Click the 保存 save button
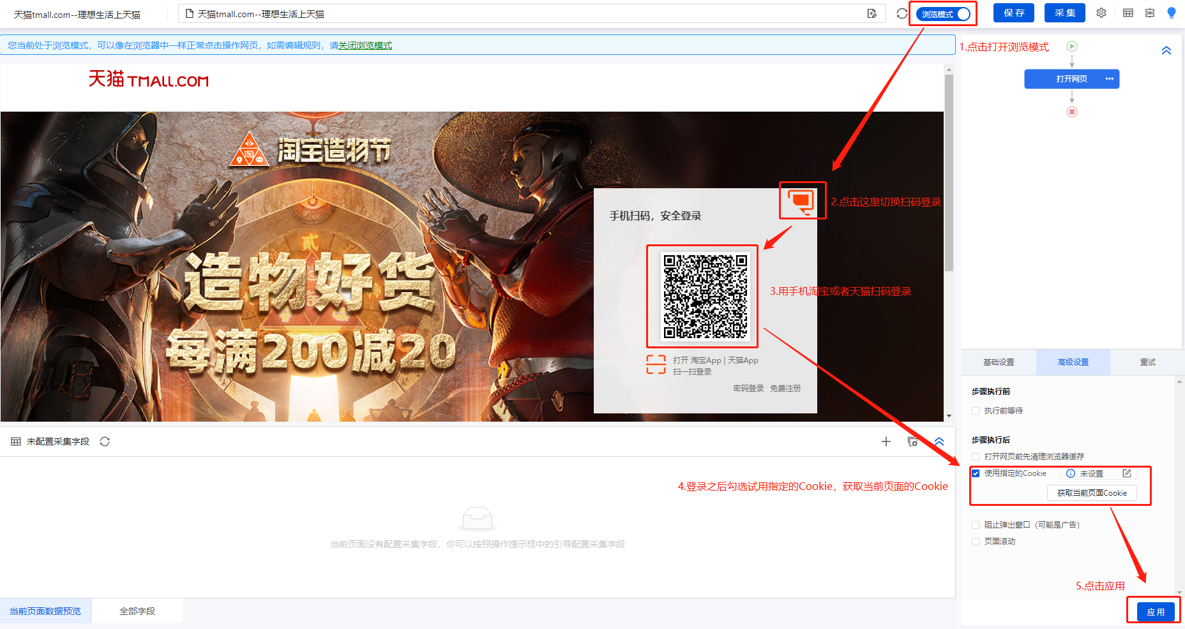Viewport: 1185px width, 629px height. point(1014,13)
